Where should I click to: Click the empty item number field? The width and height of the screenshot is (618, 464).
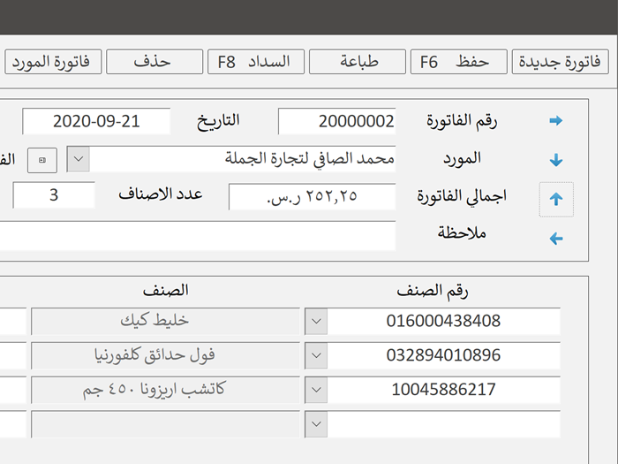click(444, 423)
